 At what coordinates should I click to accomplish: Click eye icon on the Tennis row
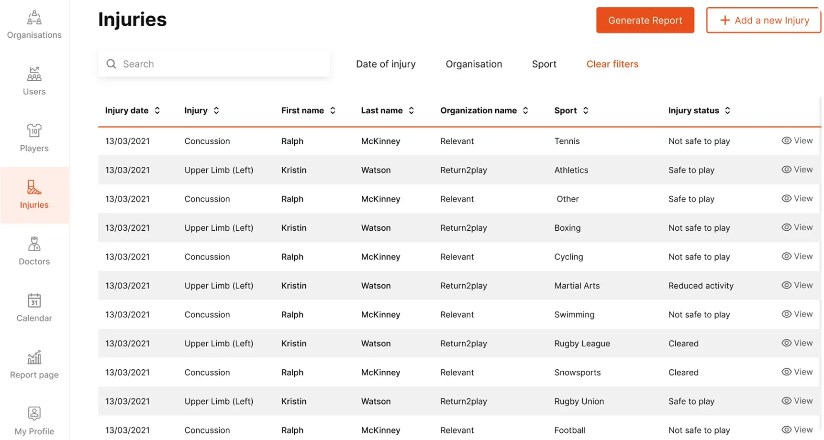pyautogui.click(x=786, y=140)
